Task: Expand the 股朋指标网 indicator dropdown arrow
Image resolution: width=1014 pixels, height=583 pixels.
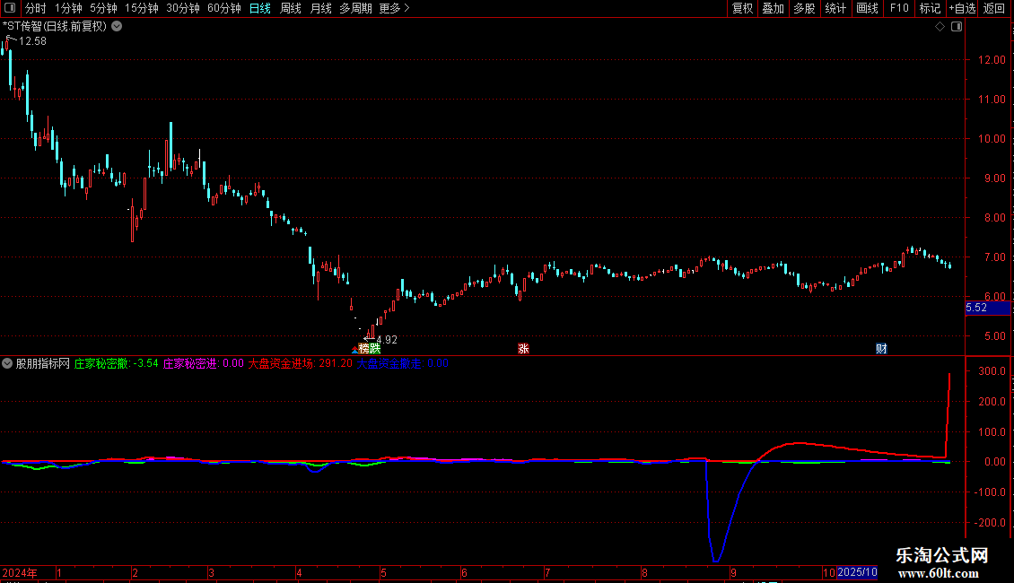Action: coord(7,364)
